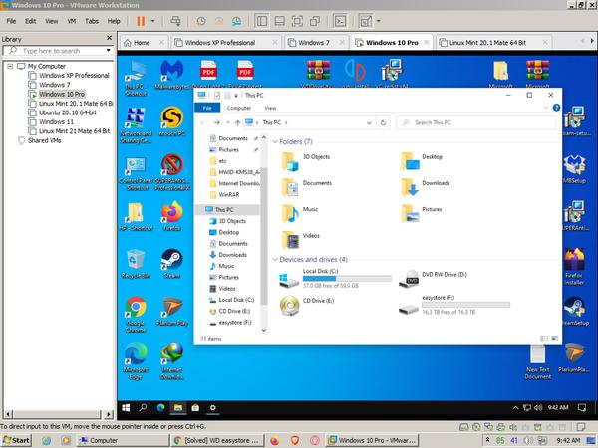Click the VMware suspend (pause) toolbar button
This screenshot has width=598, height=448.
[139, 20]
